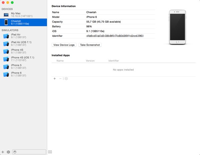Select the iPhone 4S simulator with build 13B137
The height and width of the screenshot is (155, 200).
(x=23, y=51)
